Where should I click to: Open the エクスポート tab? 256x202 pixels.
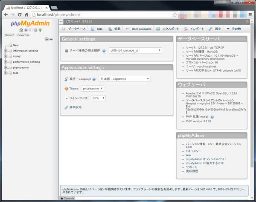click(168, 29)
